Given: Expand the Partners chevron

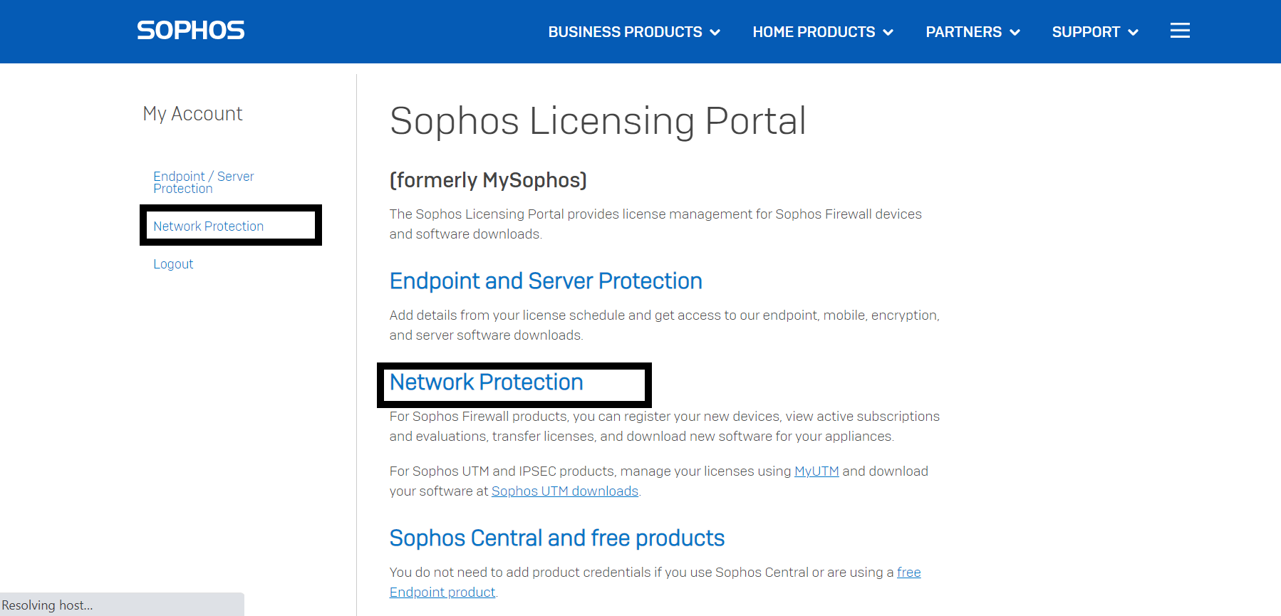Looking at the screenshot, I should coord(1015,32).
